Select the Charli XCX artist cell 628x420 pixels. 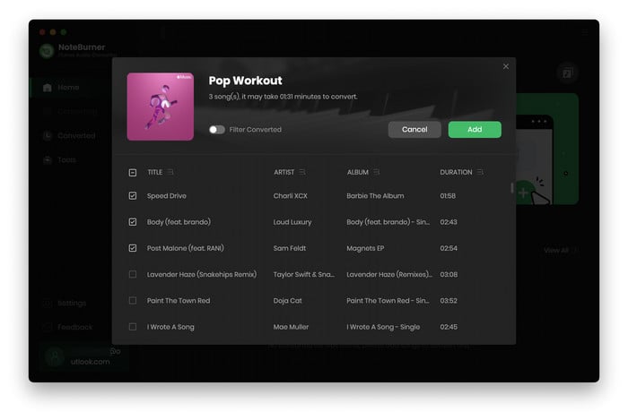click(291, 196)
